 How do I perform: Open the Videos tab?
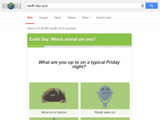click(71, 18)
